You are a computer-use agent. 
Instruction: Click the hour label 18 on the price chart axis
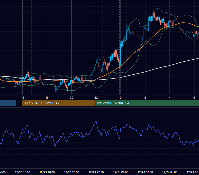pos(47,97)
